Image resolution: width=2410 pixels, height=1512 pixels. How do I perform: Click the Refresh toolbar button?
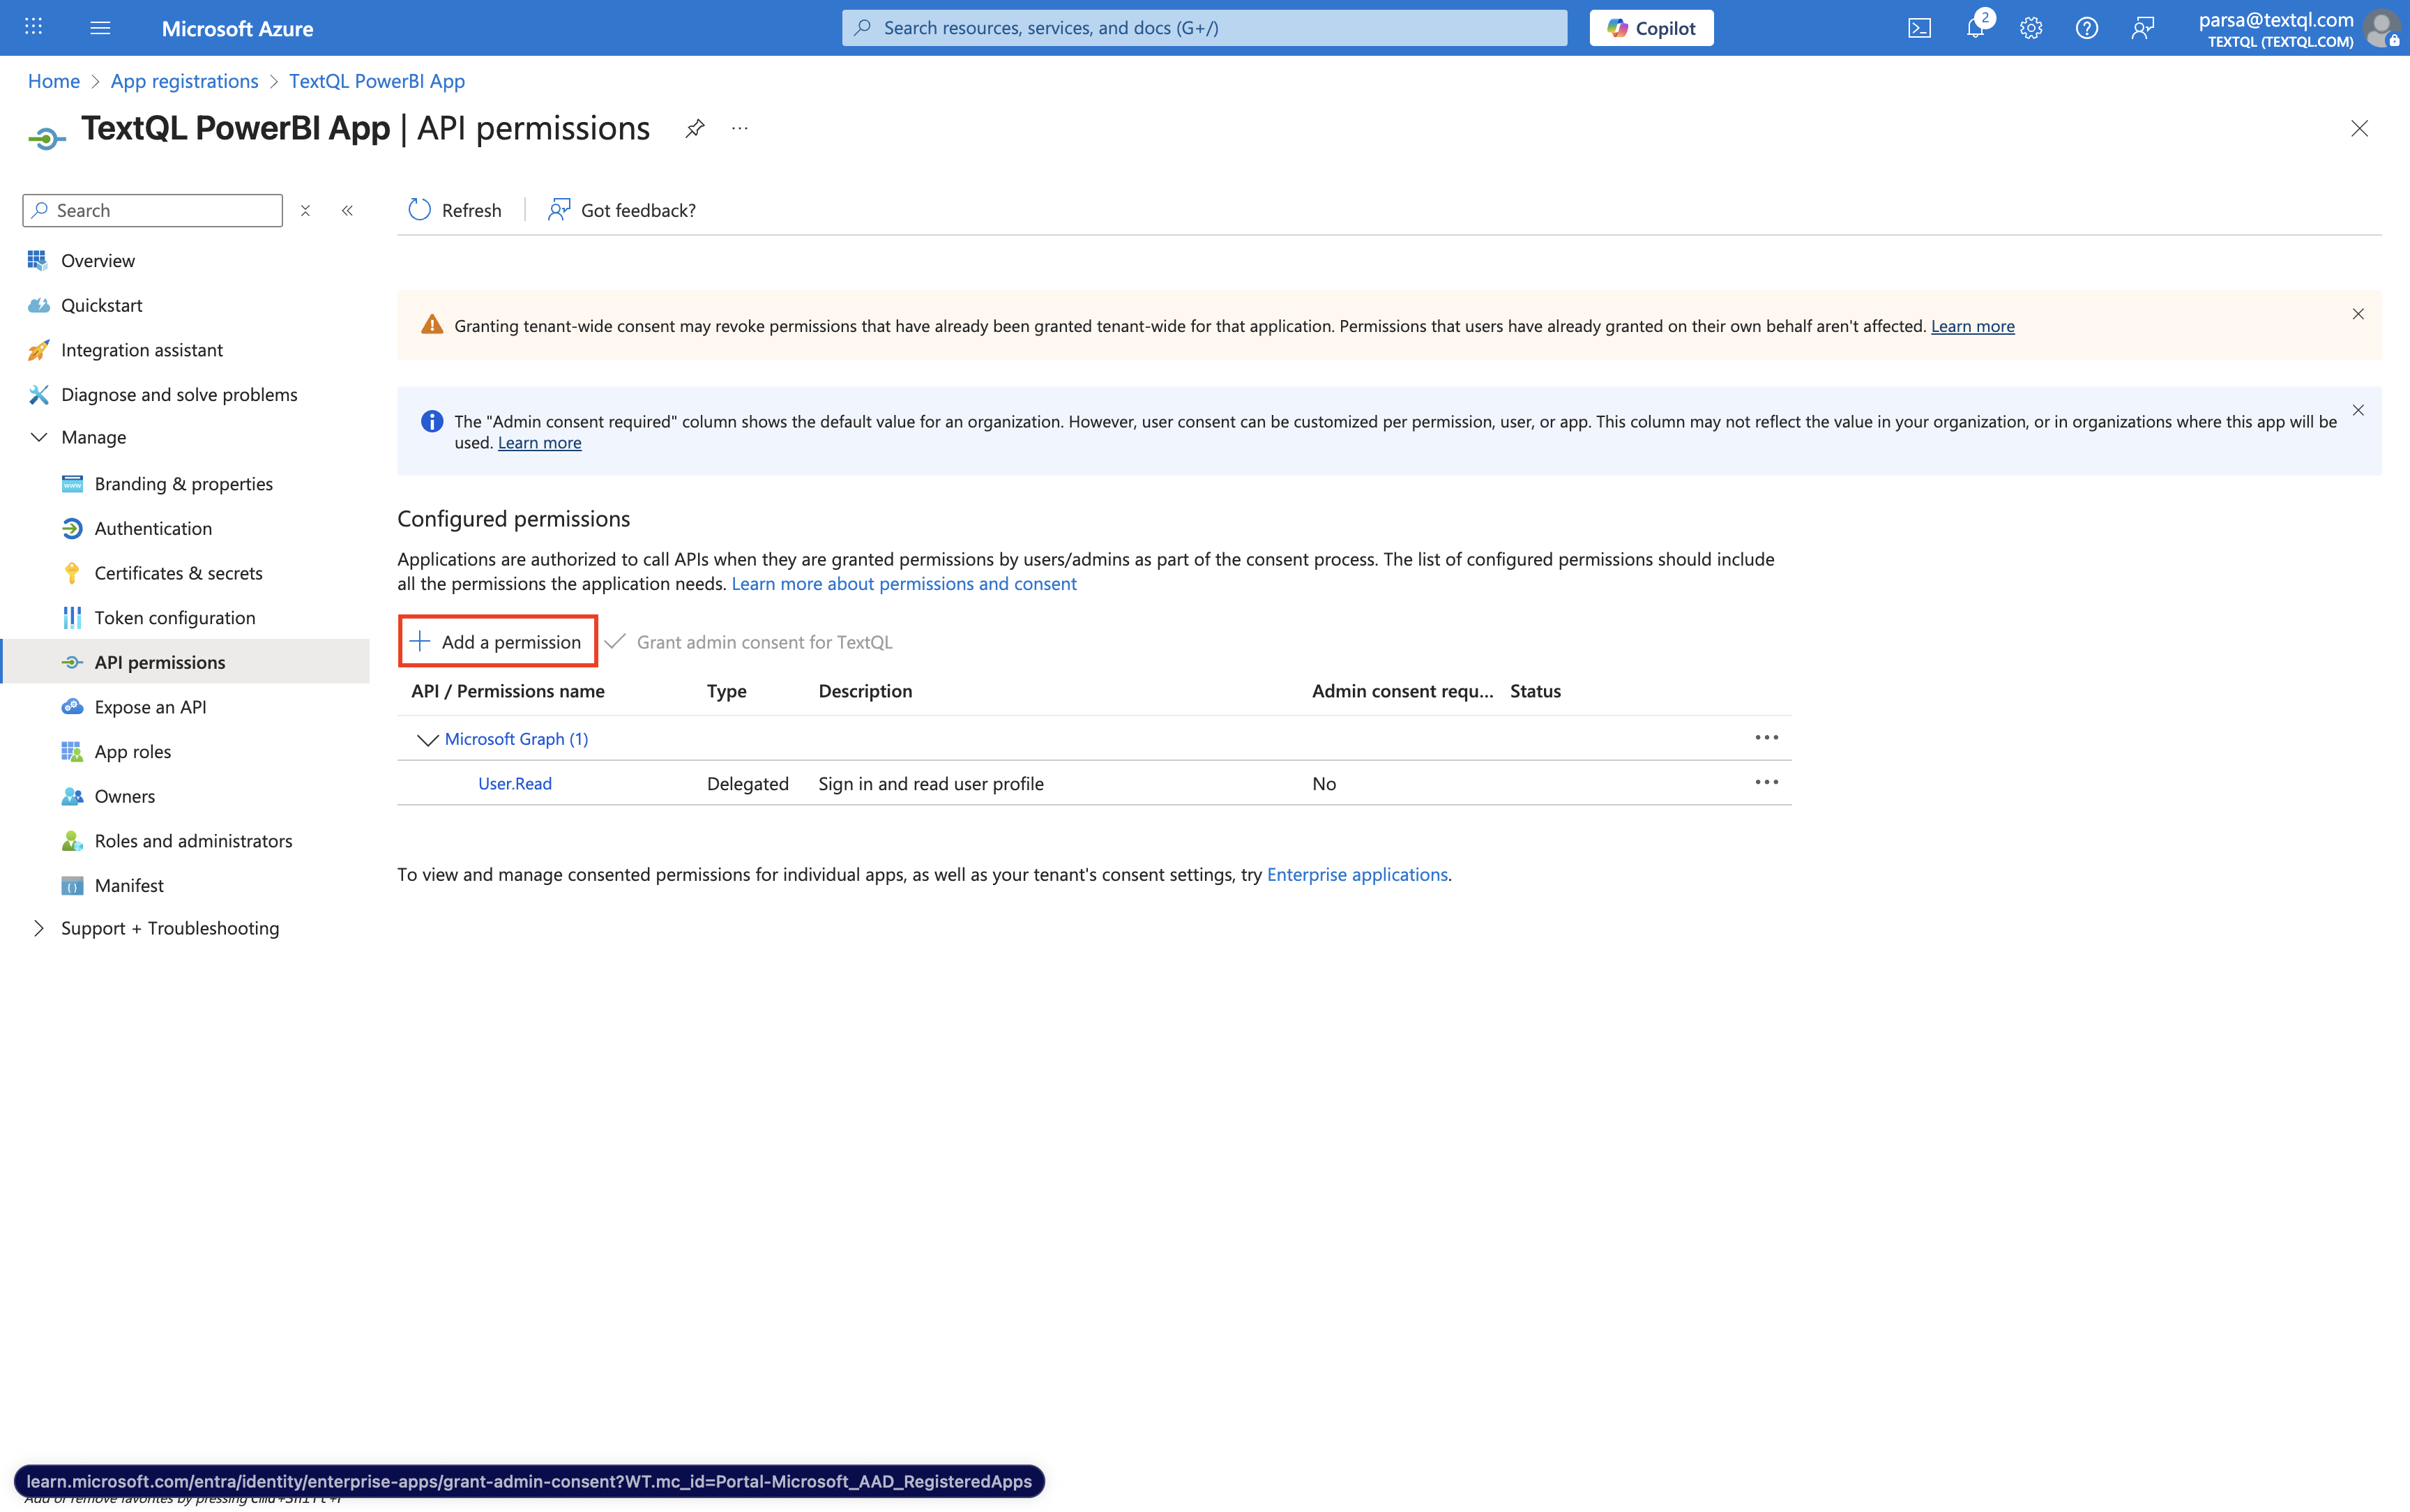tap(455, 210)
